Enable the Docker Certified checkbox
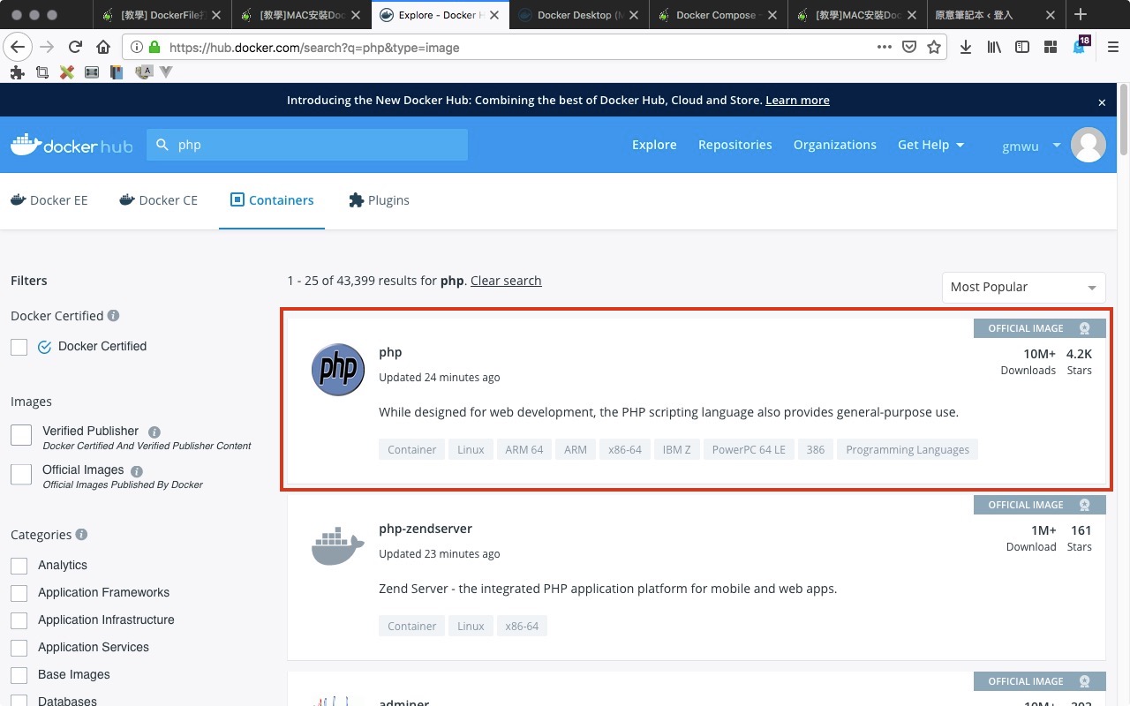1130x706 pixels. 19,347
